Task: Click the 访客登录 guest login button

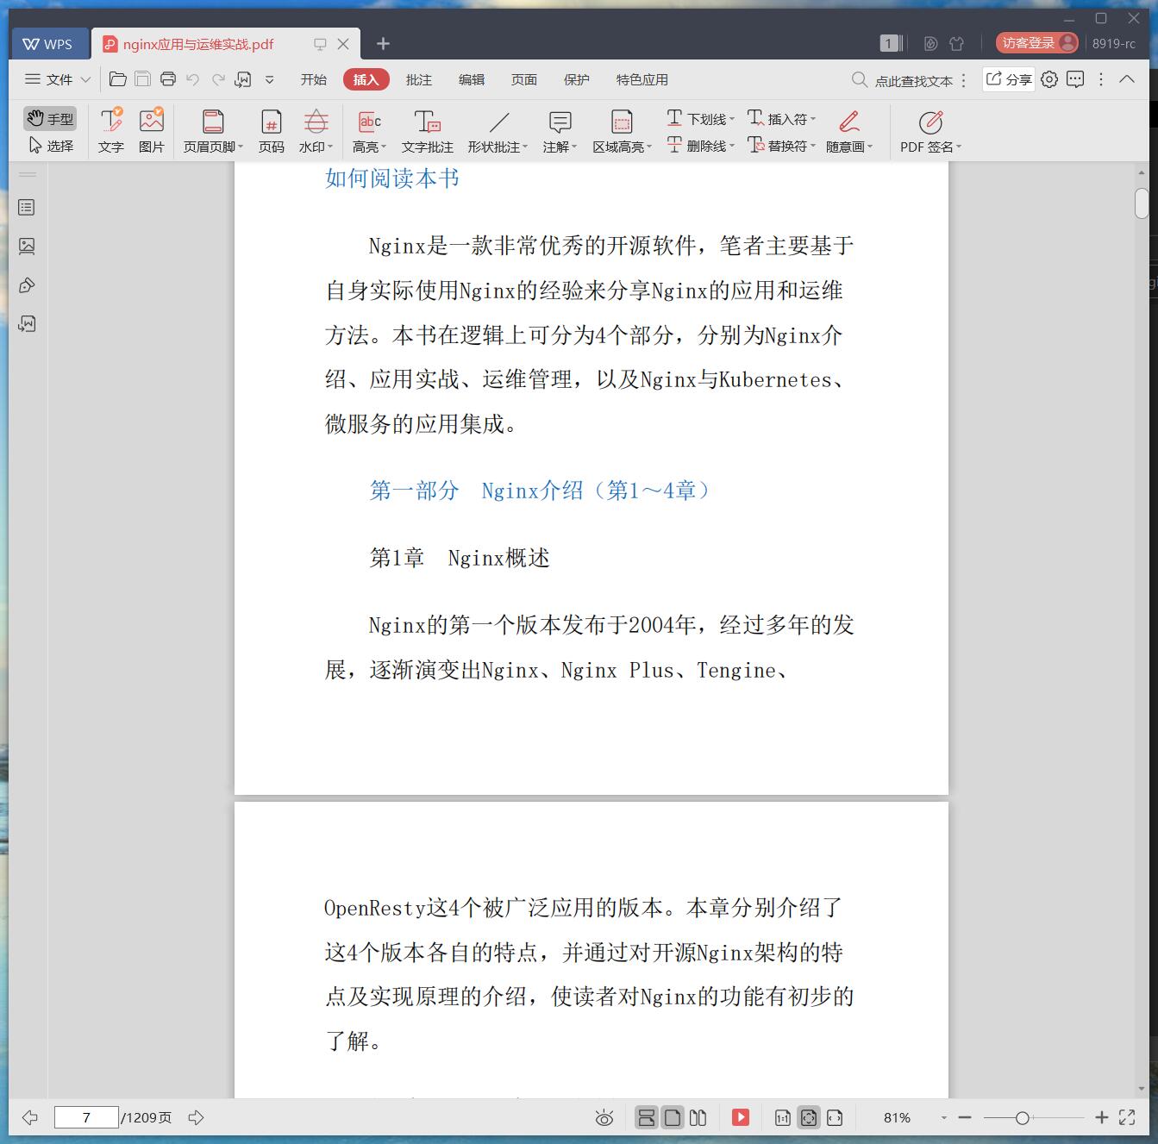Action: [x=1037, y=43]
